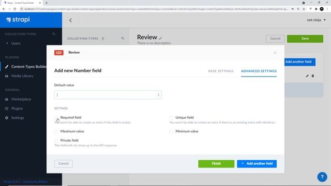
Task: Adjust Default value with stepper arrows
Action: point(158,95)
